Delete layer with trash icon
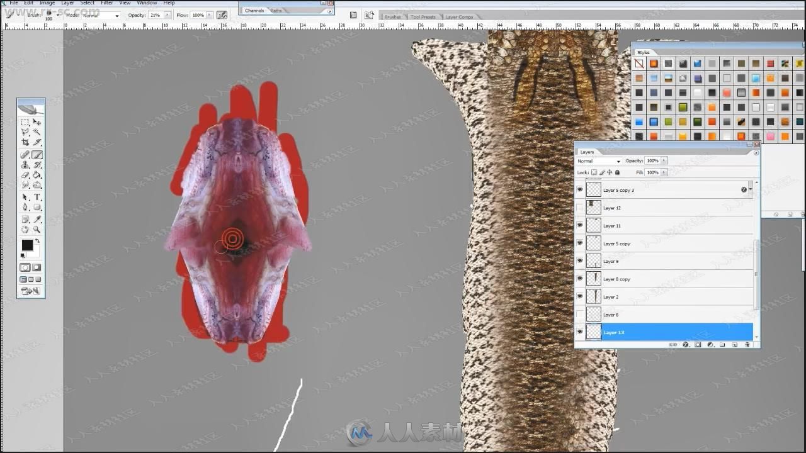 [747, 344]
